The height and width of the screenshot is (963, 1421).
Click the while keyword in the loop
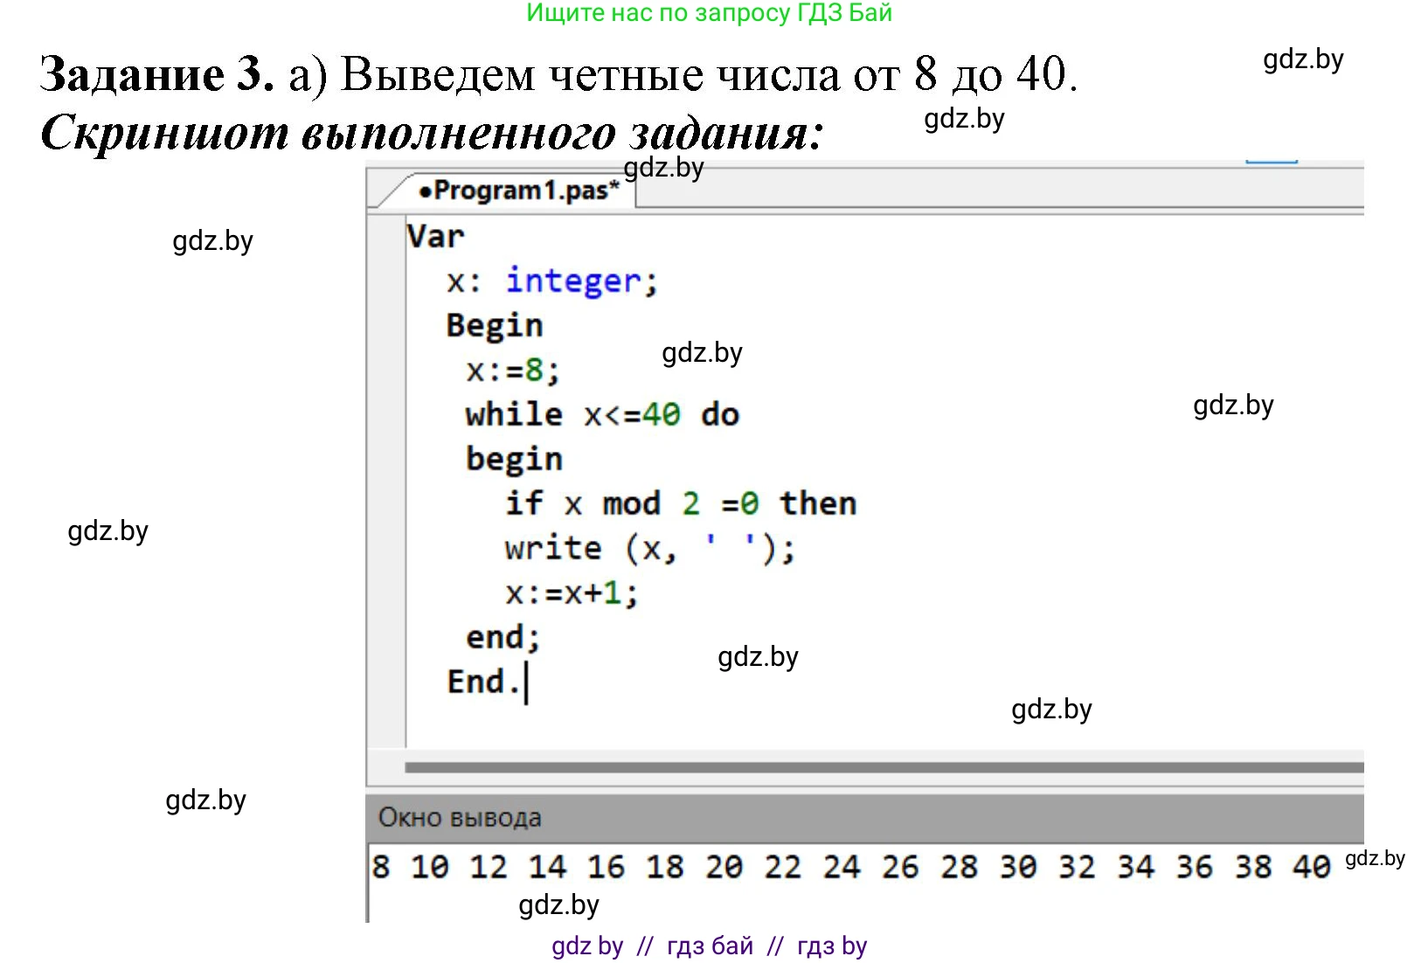pyautogui.click(x=514, y=414)
